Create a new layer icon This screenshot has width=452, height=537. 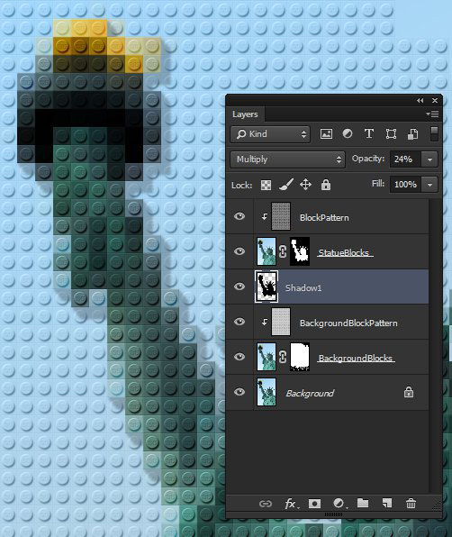387,503
